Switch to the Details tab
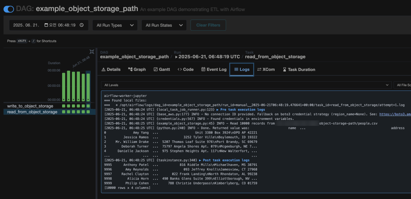Image resolution: width=411 pixels, height=199 pixels. click(111, 69)
